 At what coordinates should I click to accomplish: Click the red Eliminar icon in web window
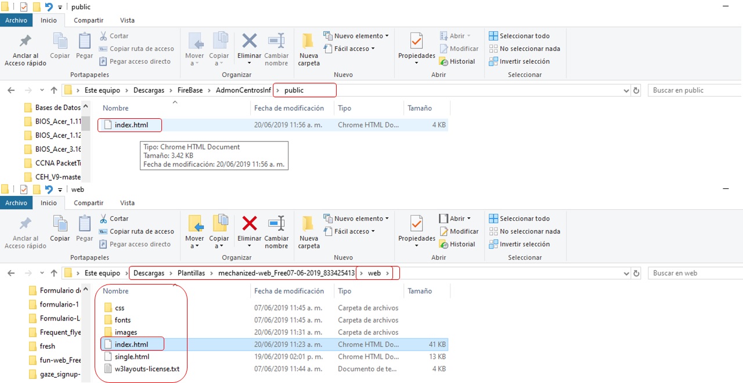tap(250, 223)
